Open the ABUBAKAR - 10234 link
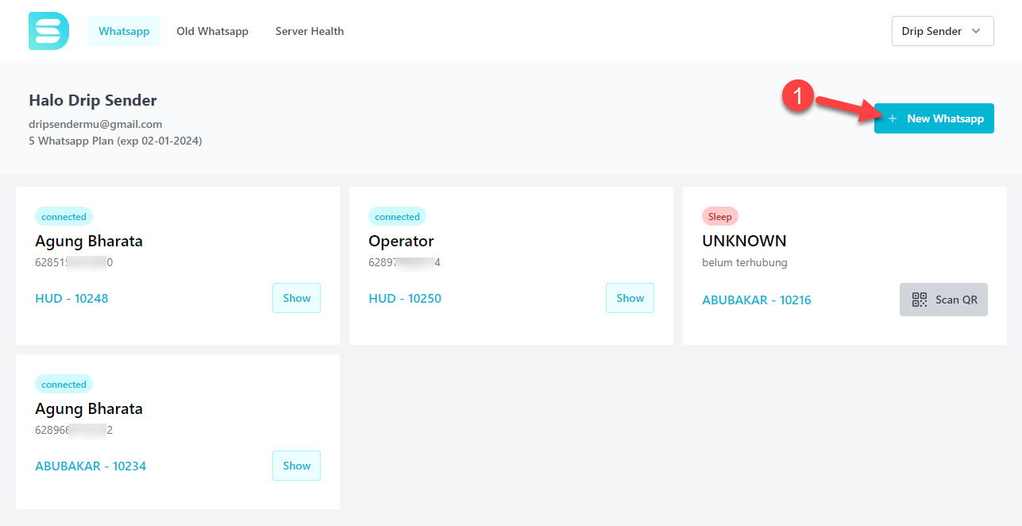The width and height of the screenshot is (1022, 526). (x=91, y=466)
